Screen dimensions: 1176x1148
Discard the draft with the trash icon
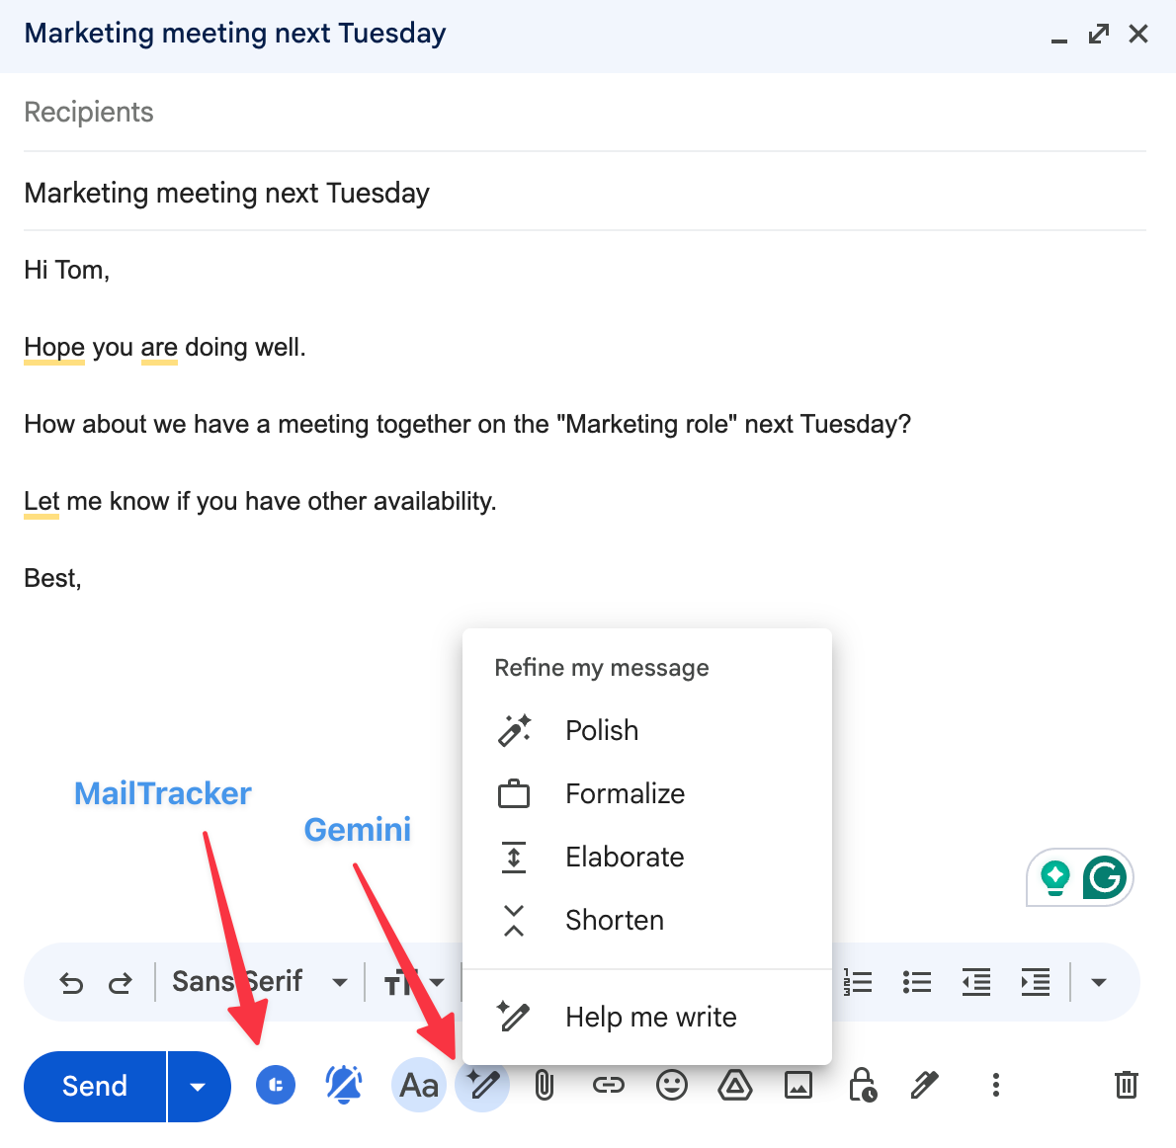point(1126,1085)
